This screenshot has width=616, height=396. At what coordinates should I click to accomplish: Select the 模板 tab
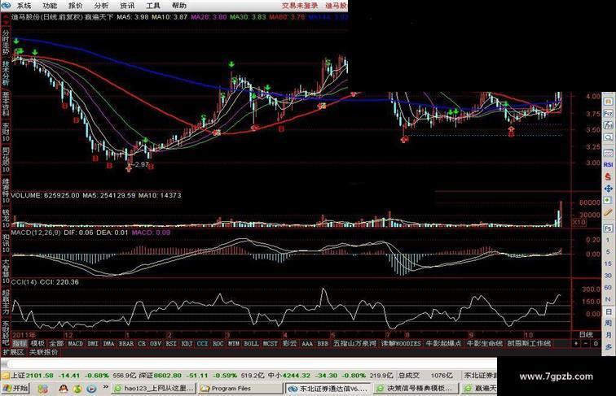coord(37,343)
